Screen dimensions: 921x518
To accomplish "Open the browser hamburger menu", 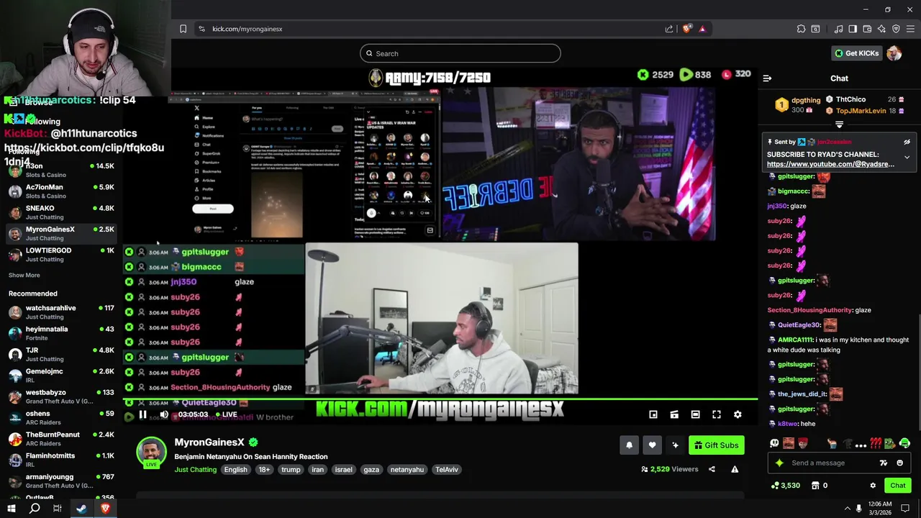I will tap(910, 29).
